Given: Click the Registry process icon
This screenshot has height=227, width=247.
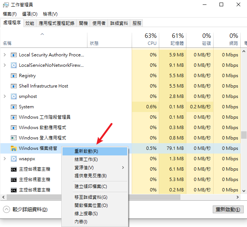Looking at the screenshot, I should click(x=14, y=76).
